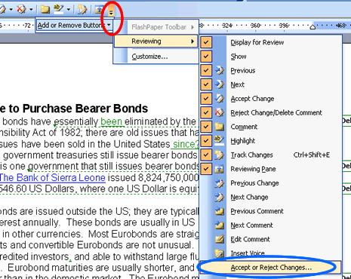Uncheck the Display for Review checkbox
Image resolution: width=351 pixels, height=279 pixels.
(206, 42)
